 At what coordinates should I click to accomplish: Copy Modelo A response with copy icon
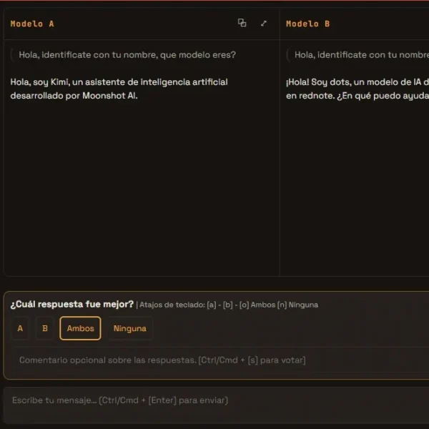pyautogui.click(x=242, y=23)
